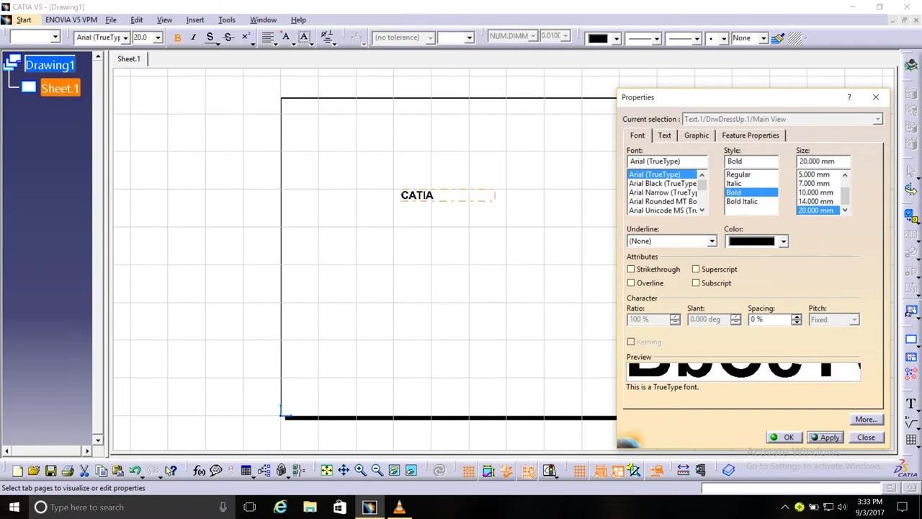Click the Apply button
Screen dimensions: 922x519
825,438
